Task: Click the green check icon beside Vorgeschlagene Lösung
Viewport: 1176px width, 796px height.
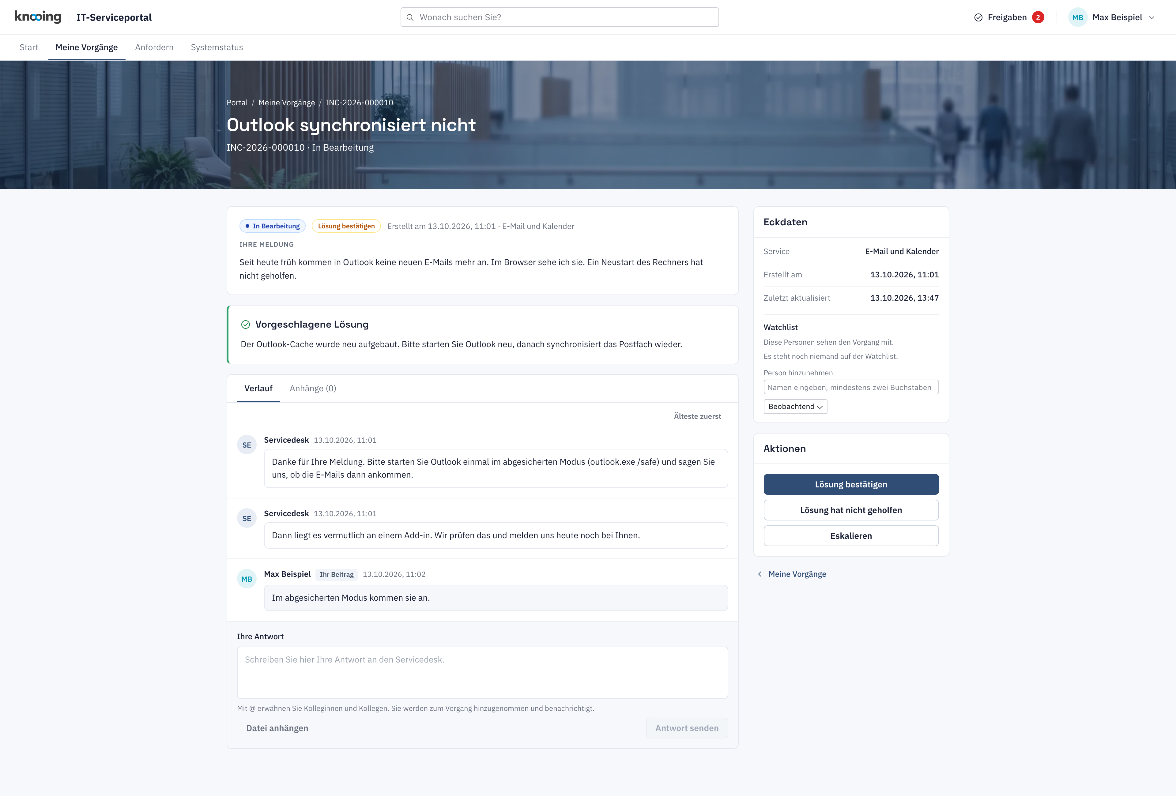Action: [245, 324]
